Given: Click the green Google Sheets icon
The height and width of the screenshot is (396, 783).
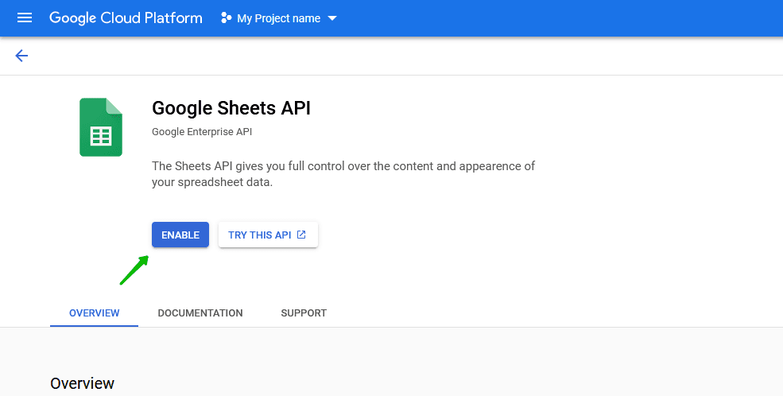Looking at the screenshot, I should (x=101, y=127).
